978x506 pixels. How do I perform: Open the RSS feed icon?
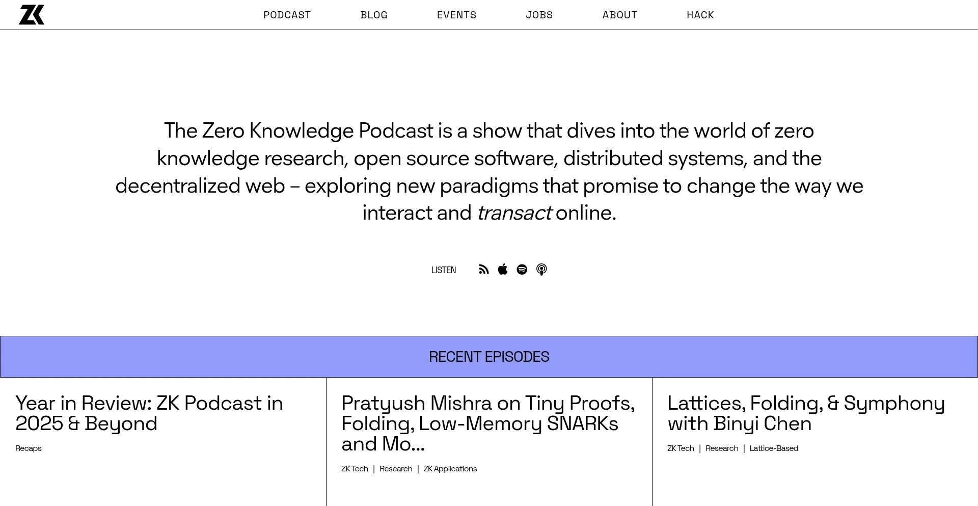click(483, 269)
